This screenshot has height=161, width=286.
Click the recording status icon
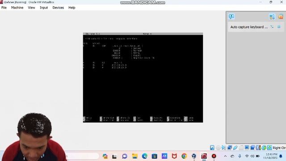point(252,148)
